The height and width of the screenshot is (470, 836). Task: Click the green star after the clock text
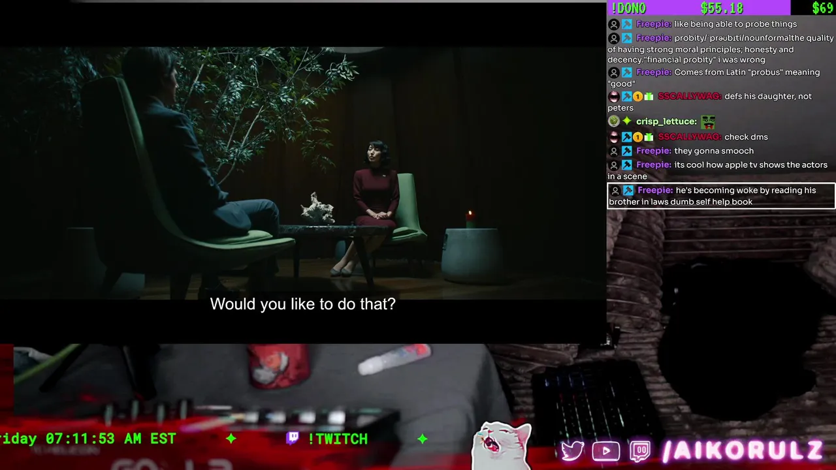(x=231, y=439)
